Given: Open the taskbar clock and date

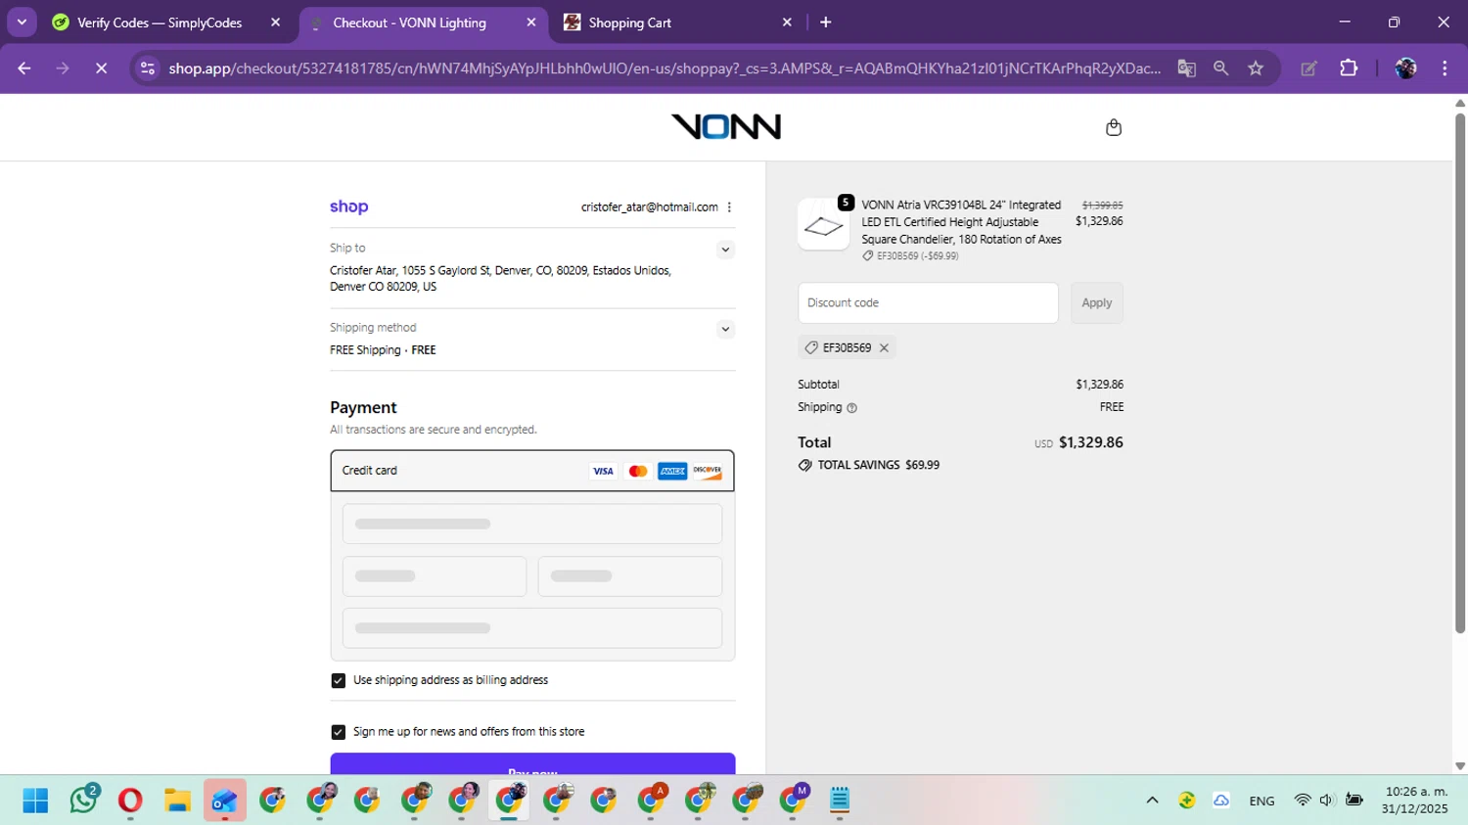Looking at the screenshot, I should tap(1415, 801).
